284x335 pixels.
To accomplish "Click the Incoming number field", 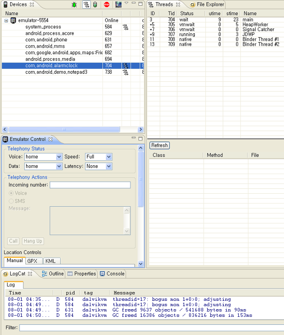I will (x=90, y=185).
